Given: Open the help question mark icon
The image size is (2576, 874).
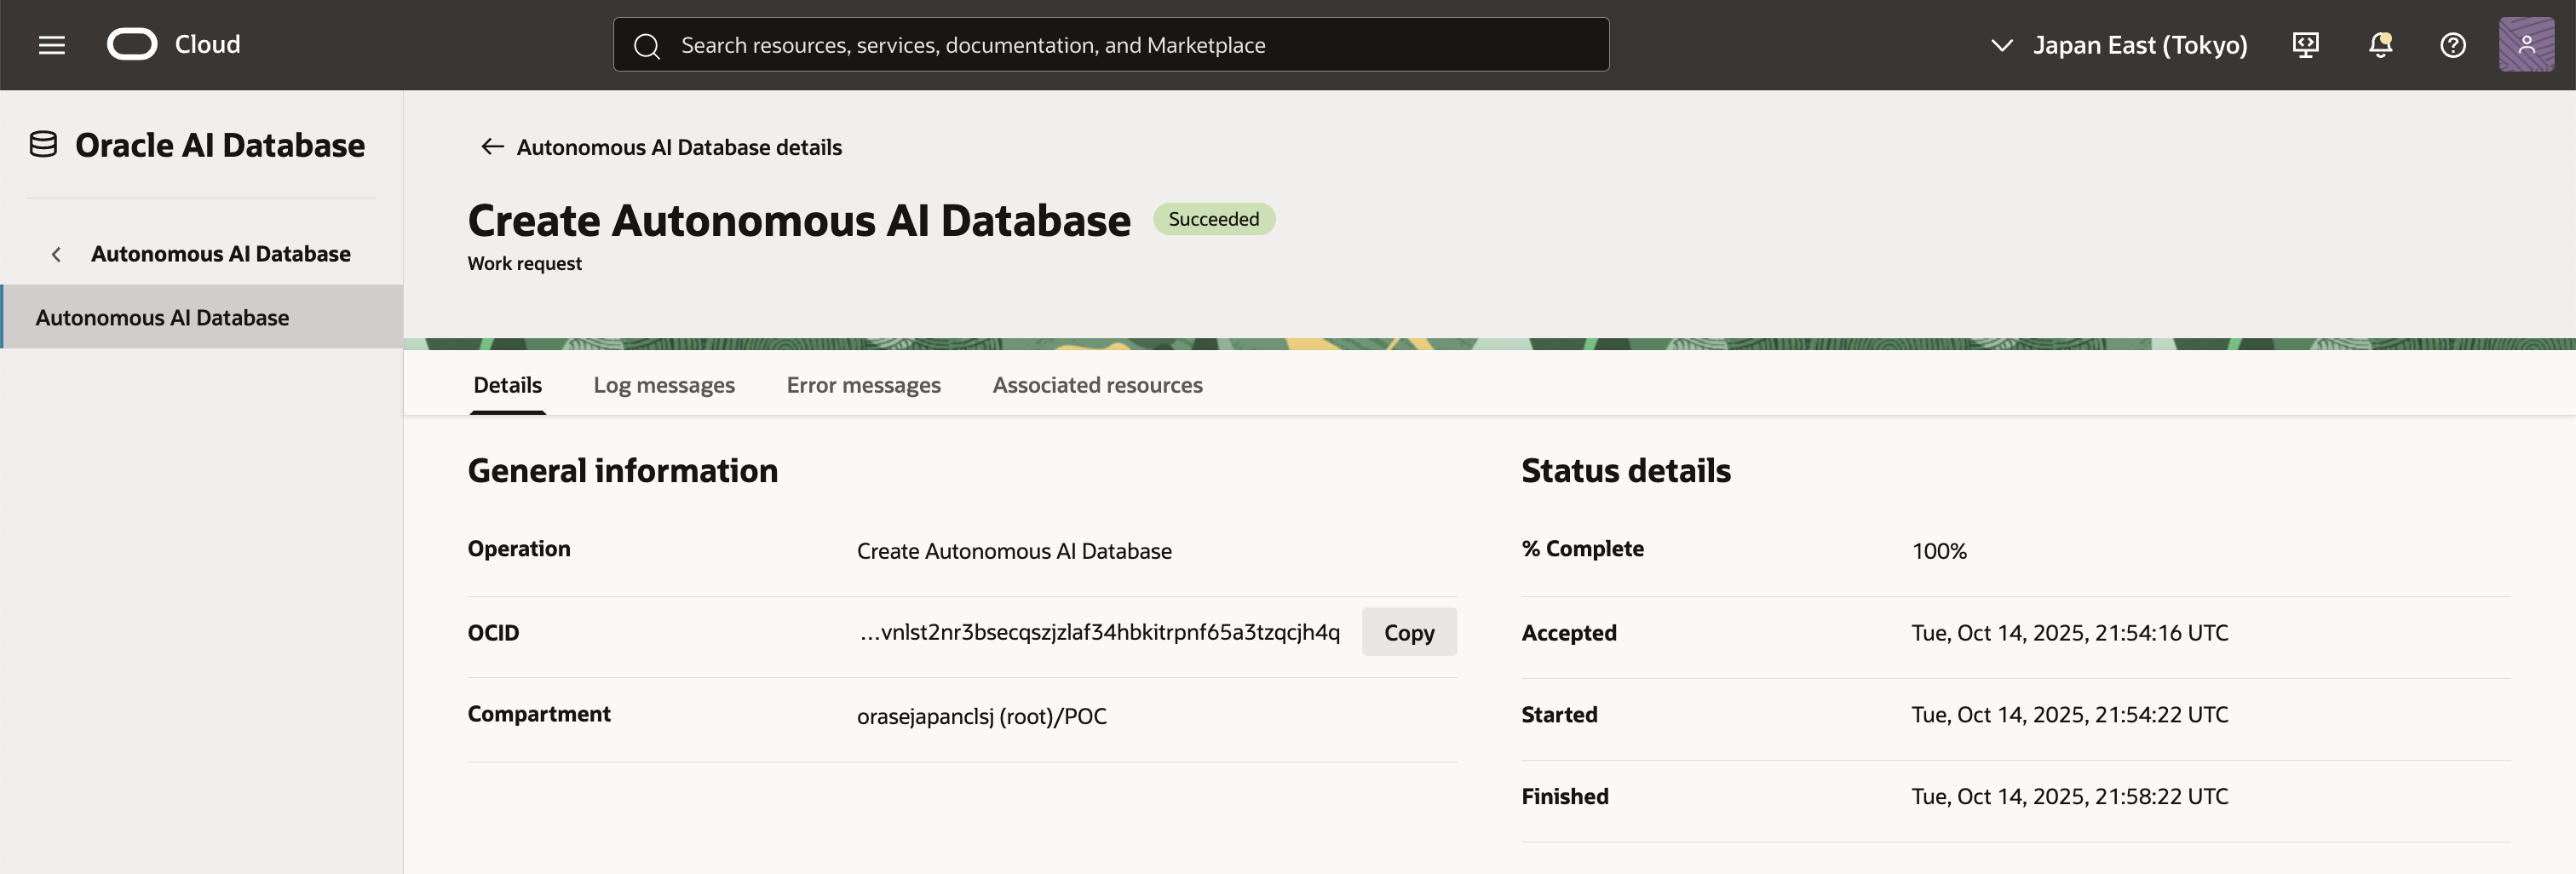Looking at the screenshot, I should [x=2452, y=45].
